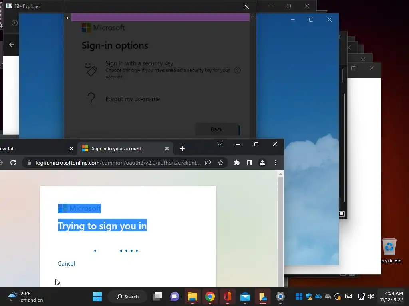Click the Cancel link on sign-in page
The width and height of the screenshot is (409, 306).
[x=66, y=264]
